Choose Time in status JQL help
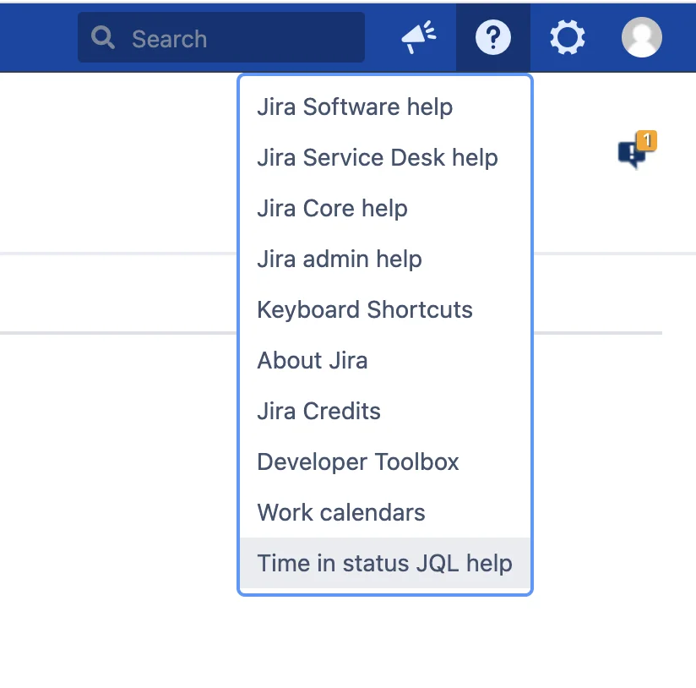Image resolution: width=696 pixels, height=688 pixels. point(385,563)
